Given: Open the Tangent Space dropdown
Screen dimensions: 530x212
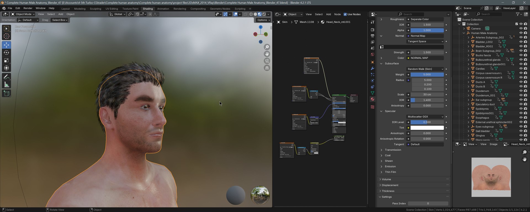Looking at the screenshot, I should point(425,41).
